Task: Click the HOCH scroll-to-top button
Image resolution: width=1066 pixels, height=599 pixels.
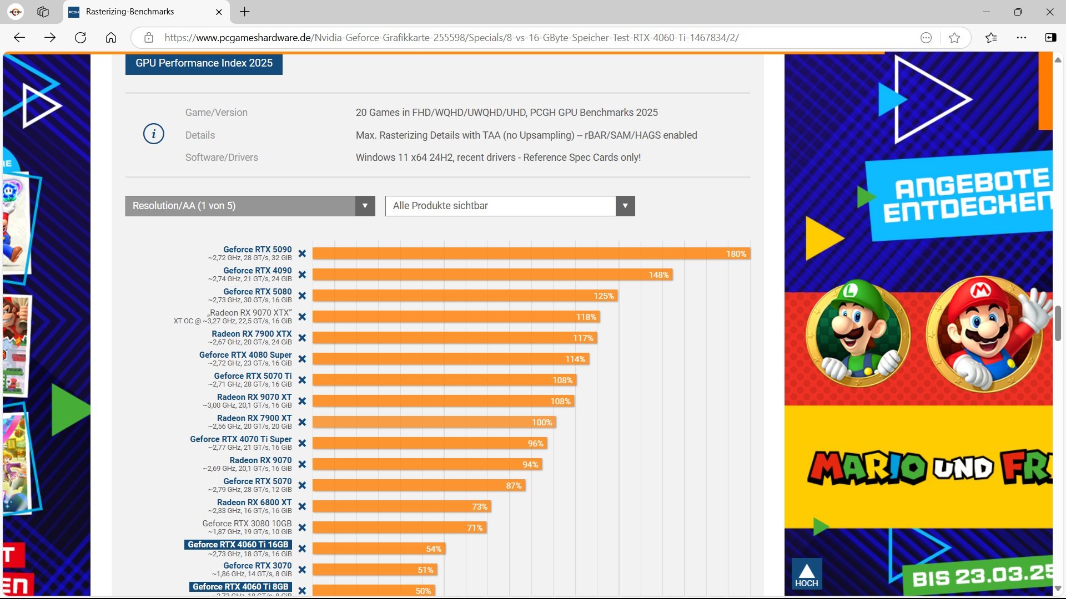Action: point(806,575)
